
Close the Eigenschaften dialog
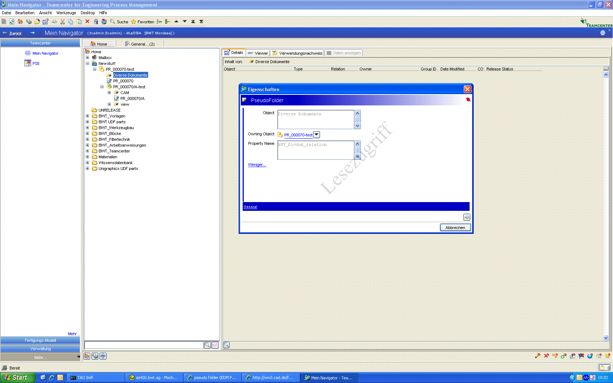[x=467, y=89]
